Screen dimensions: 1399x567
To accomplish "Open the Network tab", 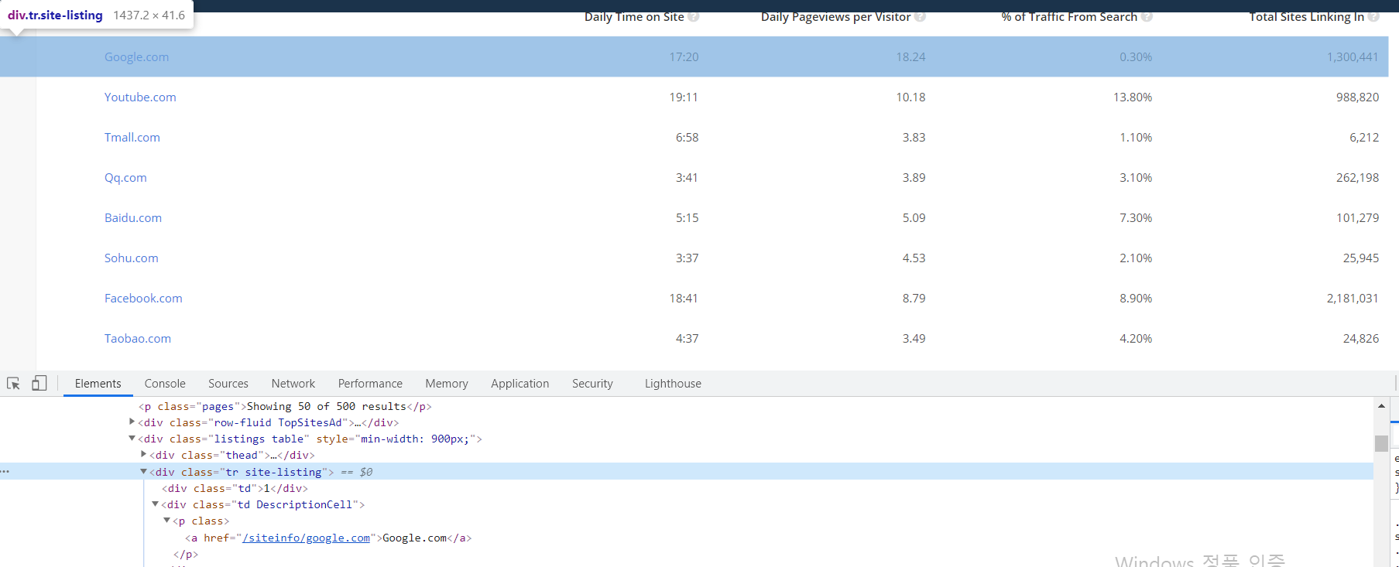I will coord(293,384).
